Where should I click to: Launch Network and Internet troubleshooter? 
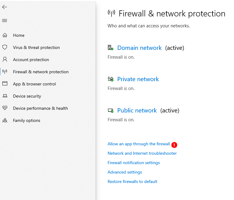click(142, 153)
